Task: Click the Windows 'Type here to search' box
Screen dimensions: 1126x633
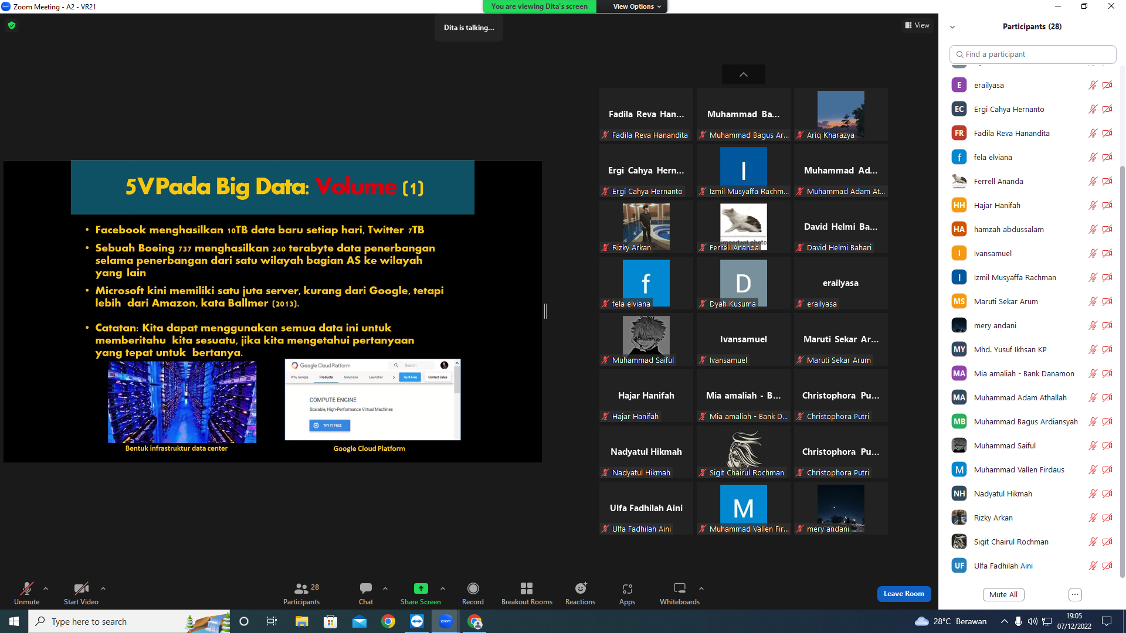Action: tap(129, 621)
